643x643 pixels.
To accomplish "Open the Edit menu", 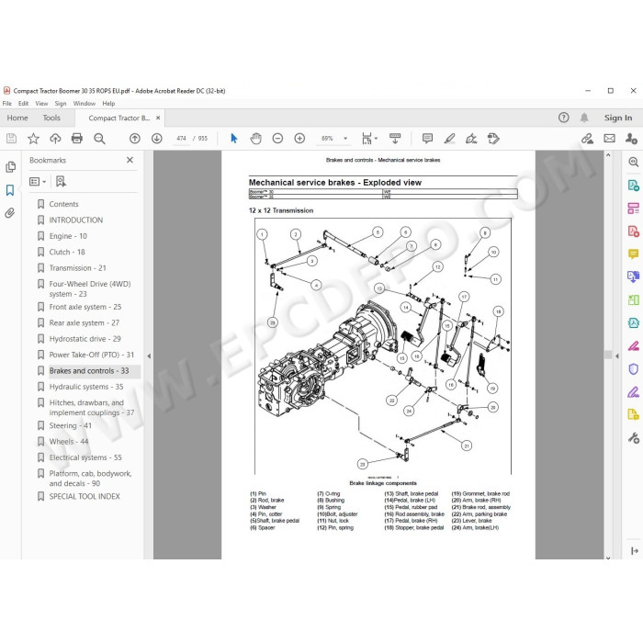I will [23, 103].
